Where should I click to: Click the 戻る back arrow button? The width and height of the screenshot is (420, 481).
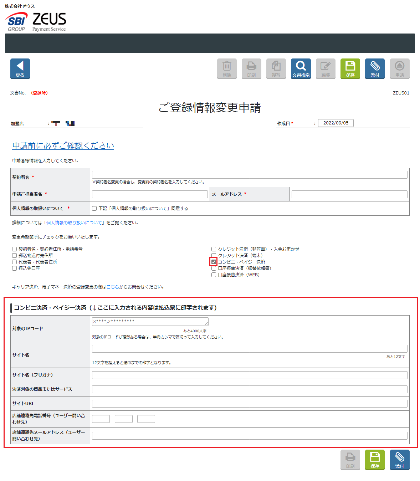(20, 68)
